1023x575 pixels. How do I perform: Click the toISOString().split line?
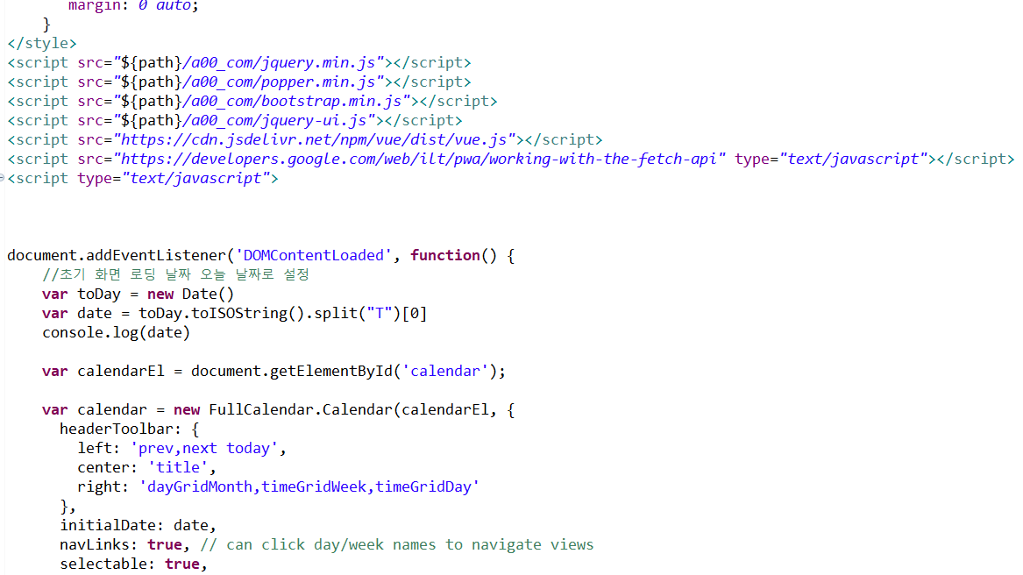234,313
